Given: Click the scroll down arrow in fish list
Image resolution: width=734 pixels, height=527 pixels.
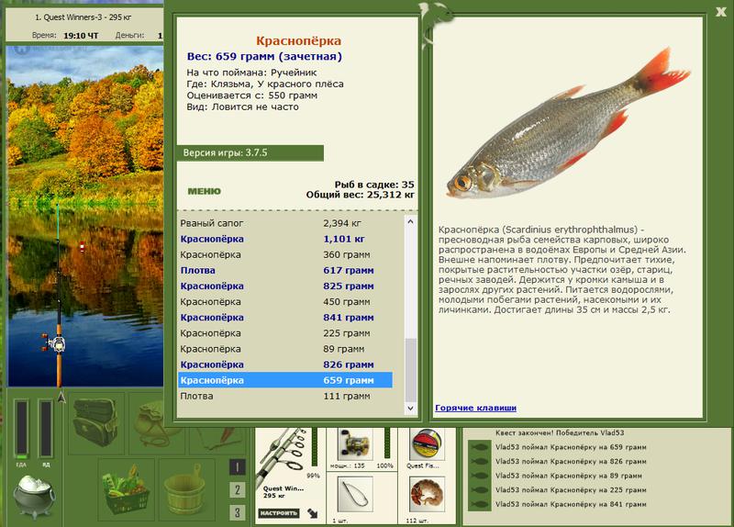Looking at the screenshot, I should tap(410, 409).
